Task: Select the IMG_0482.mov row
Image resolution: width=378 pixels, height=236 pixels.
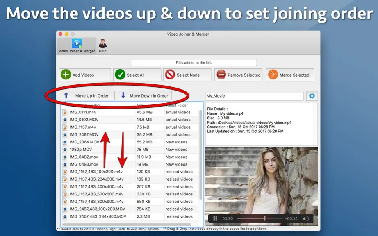Action: [130, 157]
